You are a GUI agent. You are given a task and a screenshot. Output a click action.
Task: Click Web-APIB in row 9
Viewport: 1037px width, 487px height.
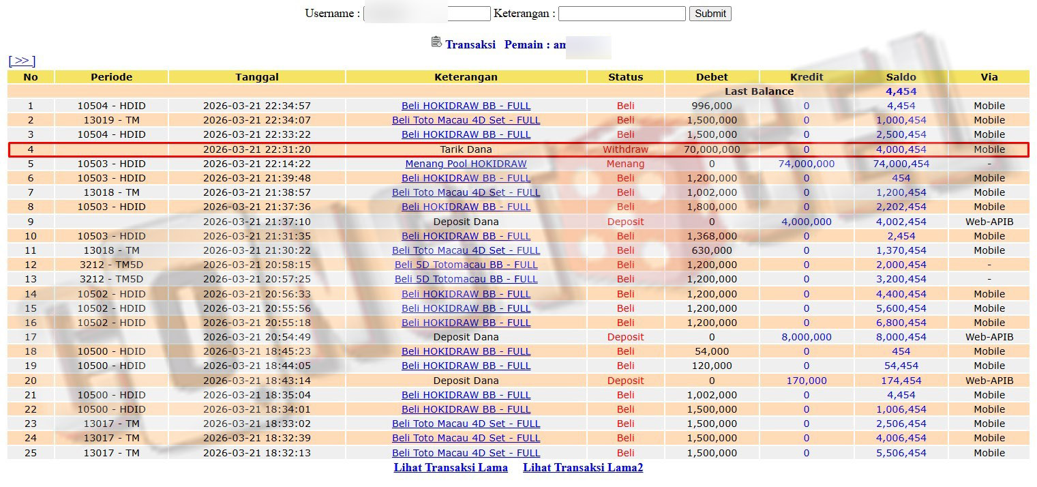(x=989, y=222)
